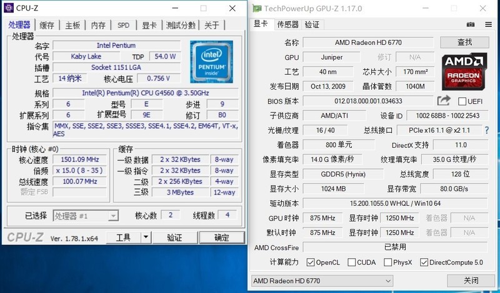Click the BIOS version field 012.018.000.001.034633
The image size is (500, 293).
tap(368, 101)
